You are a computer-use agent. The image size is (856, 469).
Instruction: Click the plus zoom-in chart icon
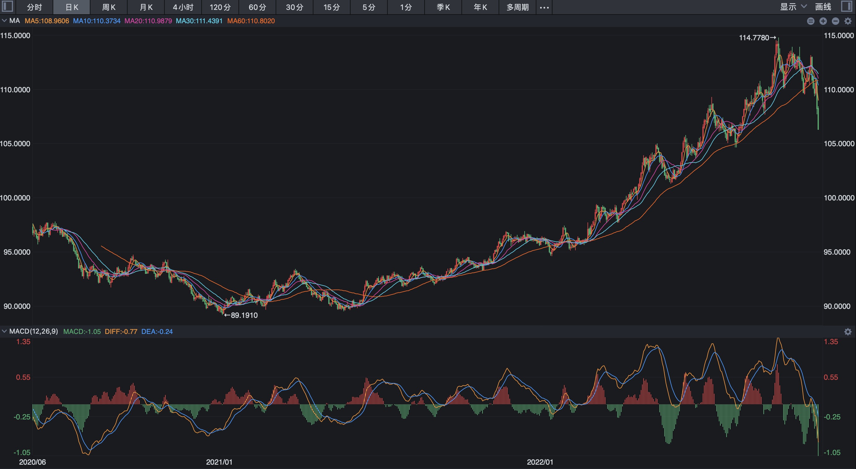[823, 21]
